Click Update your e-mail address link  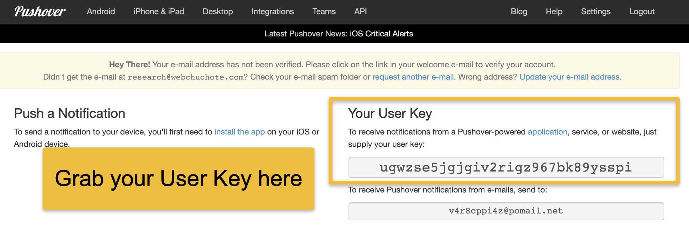[569, 77]
